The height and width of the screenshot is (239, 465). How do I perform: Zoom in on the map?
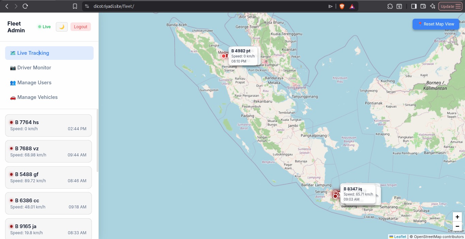click(457, 217)
